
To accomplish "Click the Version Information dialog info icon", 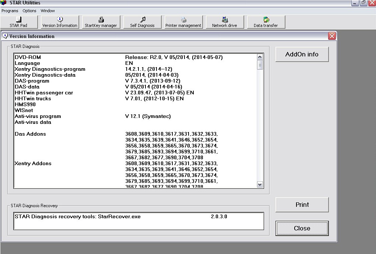I will pyautogui.click(x=5, y=36).
